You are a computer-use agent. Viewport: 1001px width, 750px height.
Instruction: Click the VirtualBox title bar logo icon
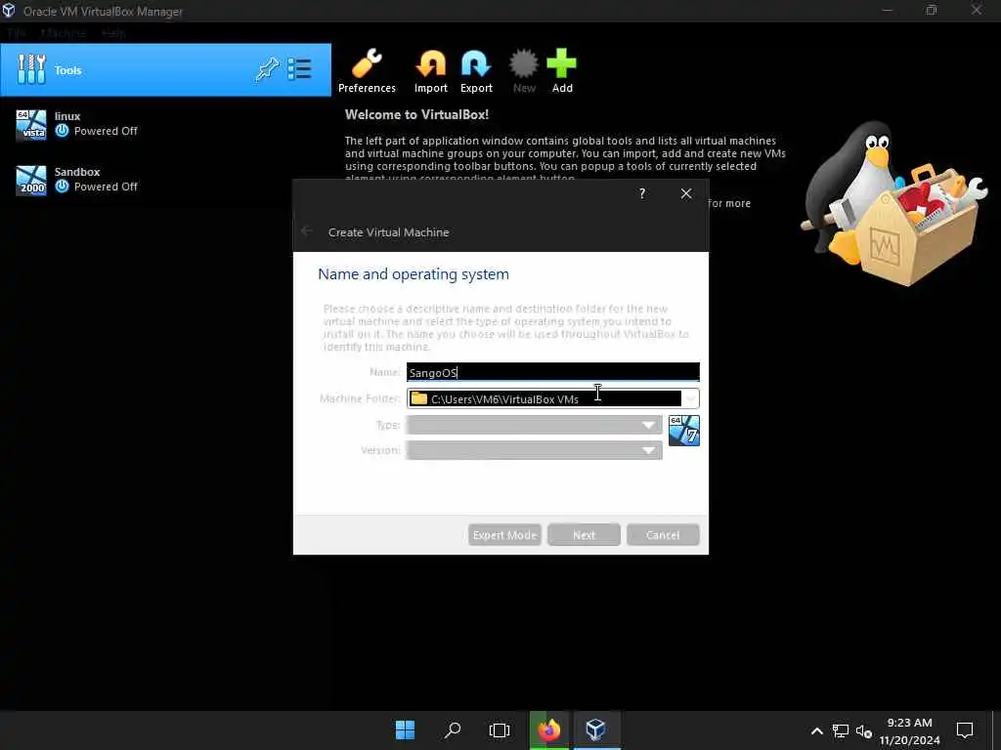coord(9,11)
